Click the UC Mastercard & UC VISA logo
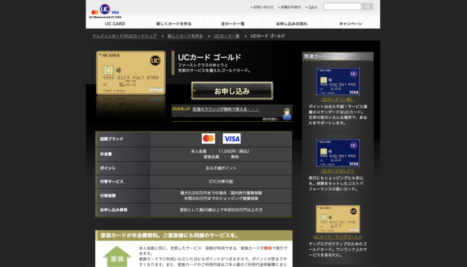The width and height of the screenshot is (467, 267). coord(105,10)
